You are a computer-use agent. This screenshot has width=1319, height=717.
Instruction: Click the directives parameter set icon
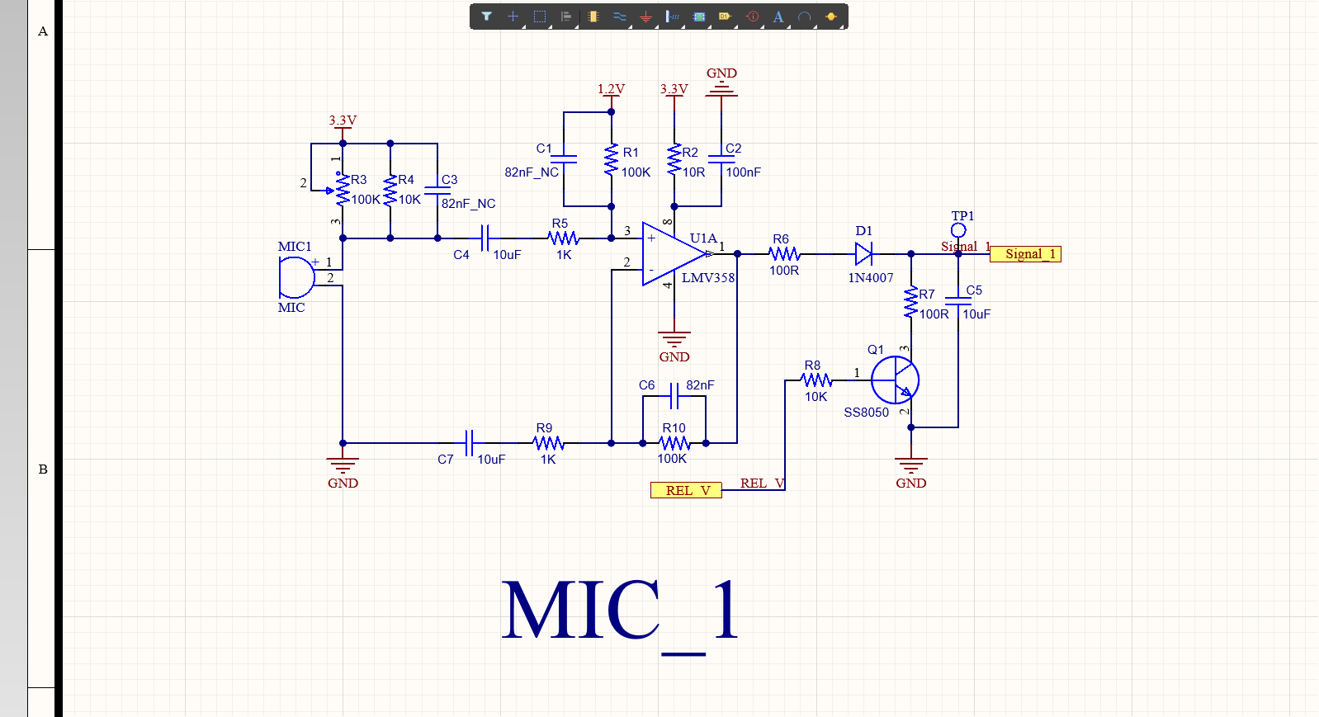pyautogui.click(x=752, y=17)
